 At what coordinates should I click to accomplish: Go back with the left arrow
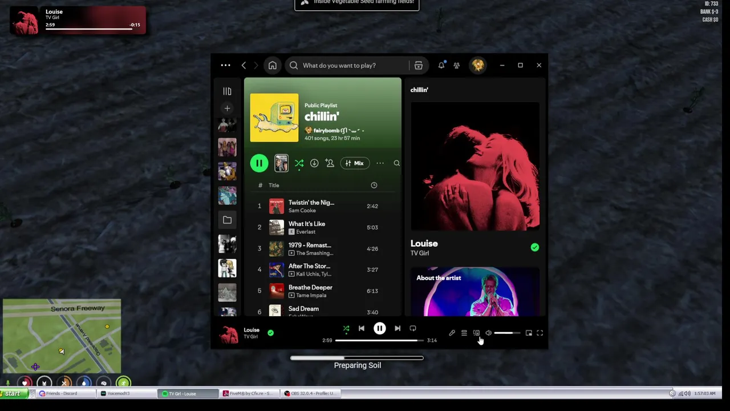coord(244,65)
